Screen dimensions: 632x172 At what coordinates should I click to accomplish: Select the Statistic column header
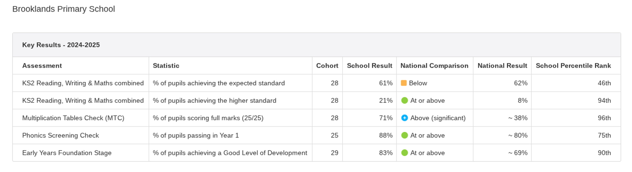click(x=166, y=66)
